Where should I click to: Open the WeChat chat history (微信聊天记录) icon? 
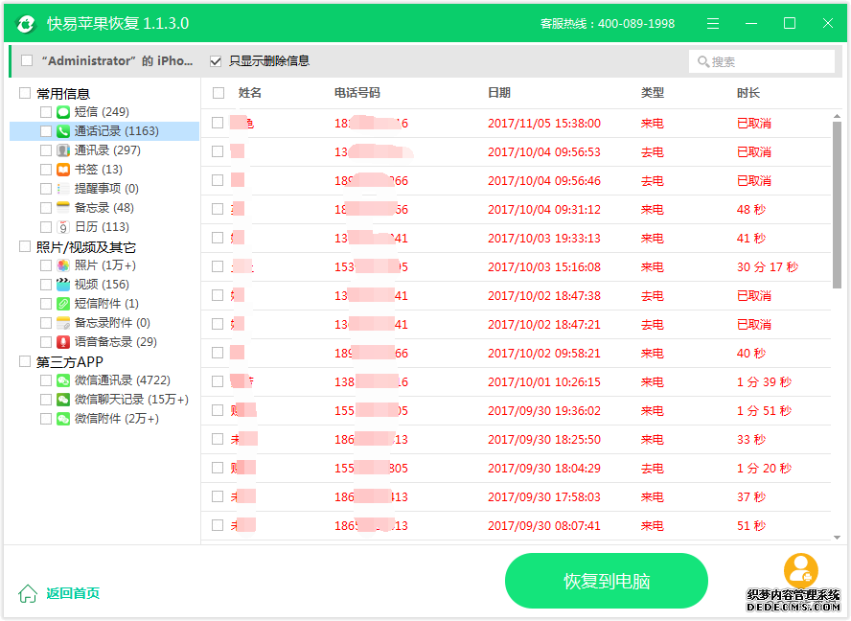coord(63,400)
